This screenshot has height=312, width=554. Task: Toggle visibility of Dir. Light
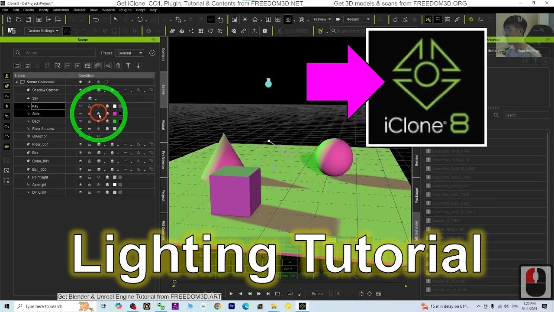(81, 192)
